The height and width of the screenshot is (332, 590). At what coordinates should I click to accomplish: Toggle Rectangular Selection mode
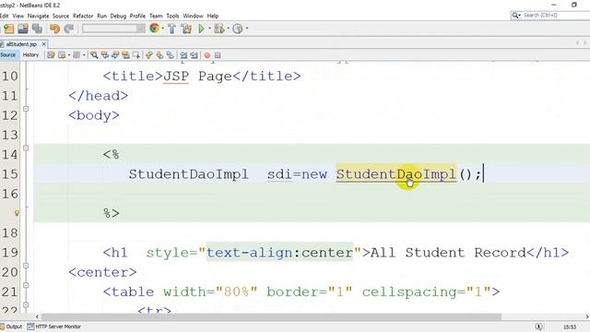(136, 55)
